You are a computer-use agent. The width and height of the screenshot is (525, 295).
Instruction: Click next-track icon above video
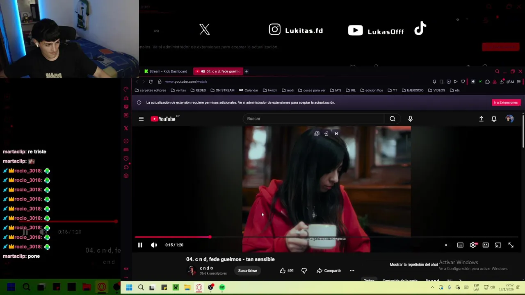[x=336, y=134]
